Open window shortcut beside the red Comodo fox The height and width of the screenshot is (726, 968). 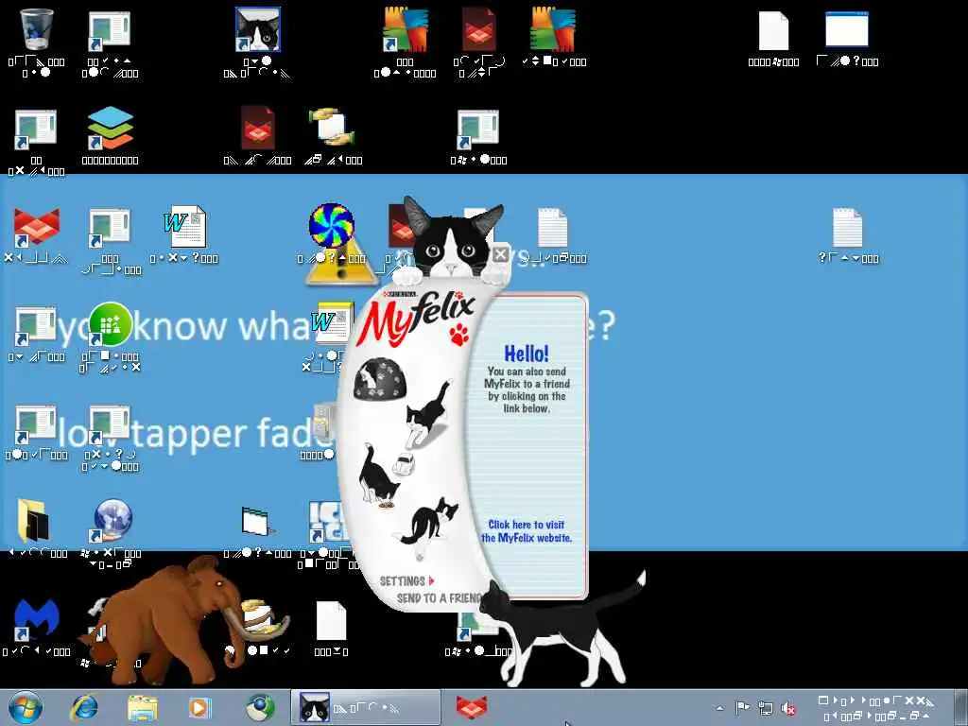[110, 228]
